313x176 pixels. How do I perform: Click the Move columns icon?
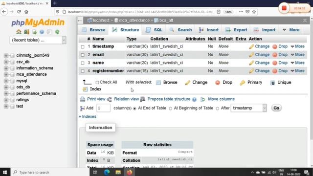[202, 99]
